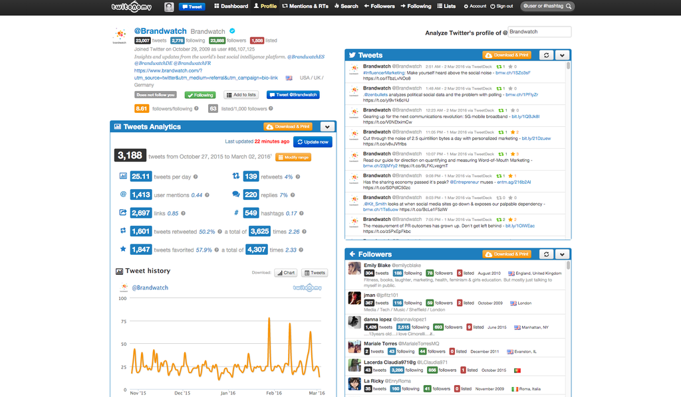Collapse the Tweets Analytics panel

tap(327, 126)
